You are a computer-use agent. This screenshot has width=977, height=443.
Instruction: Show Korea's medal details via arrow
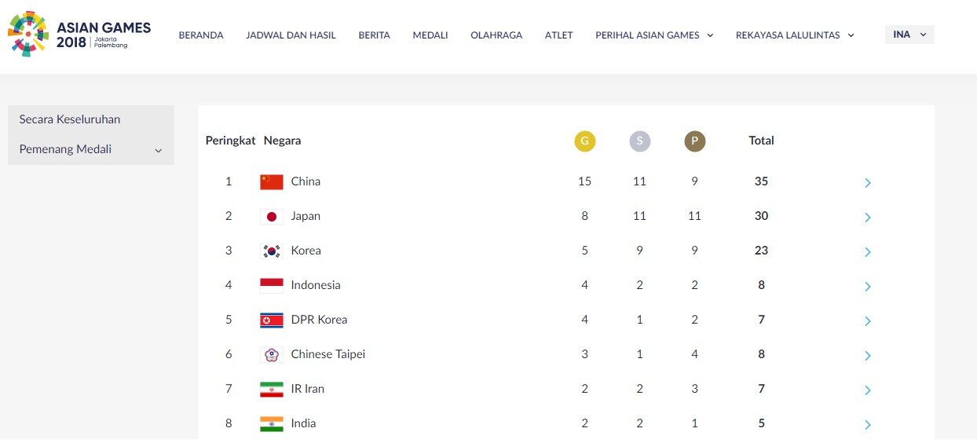(x=868, y=252)
